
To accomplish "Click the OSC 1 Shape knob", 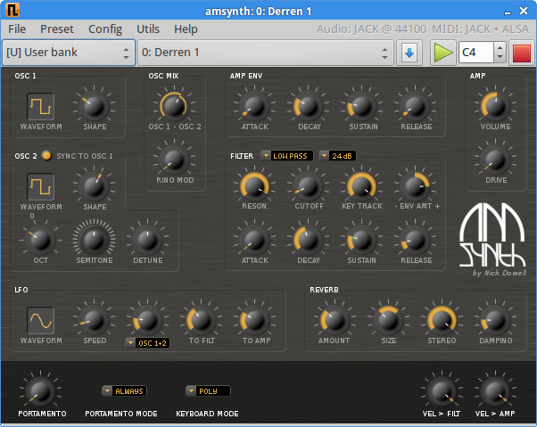I will pos(95,106).
